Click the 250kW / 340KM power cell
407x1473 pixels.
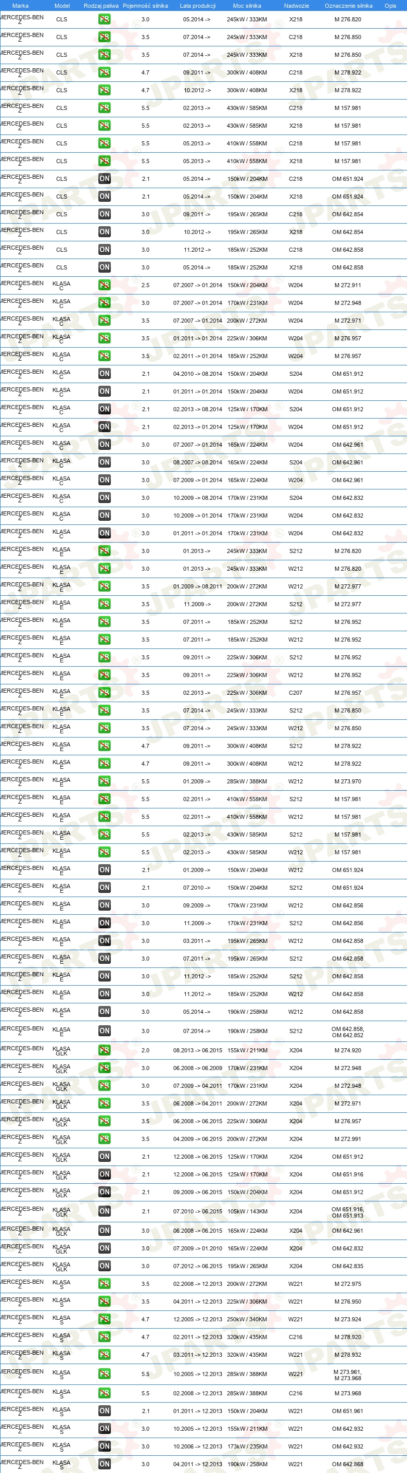[247, 1319]
